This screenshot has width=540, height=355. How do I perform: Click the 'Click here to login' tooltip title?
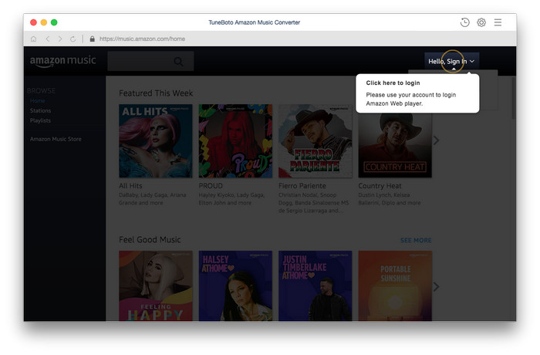393,83
